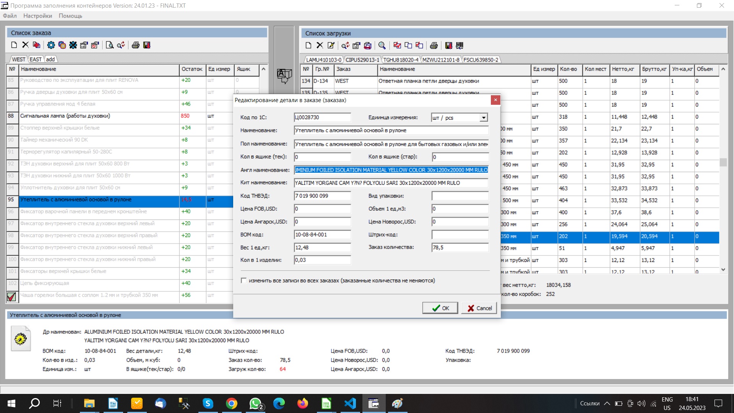734x413 pixels.
Task: Enable изменить все записи во всех заказах
Action: pos(244,280)
